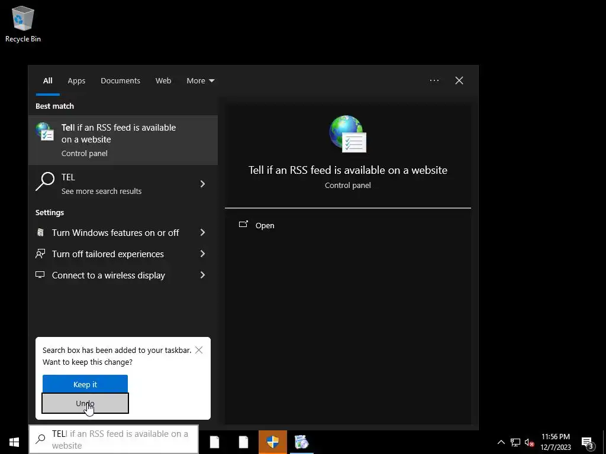Click the Open action arrow icon
The image size is (606, 454).
click(243, 224)
